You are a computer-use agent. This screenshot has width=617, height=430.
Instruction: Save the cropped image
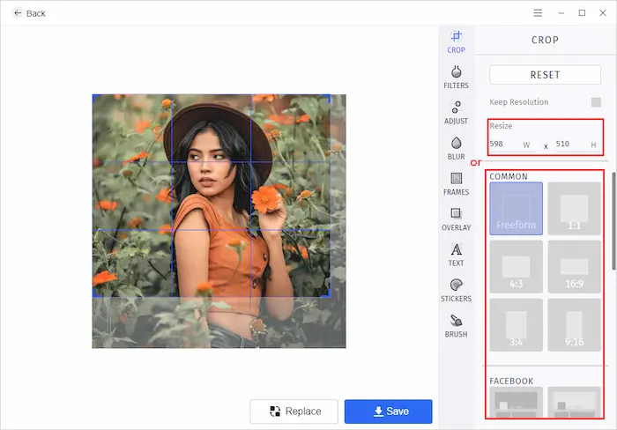tap(389, 411)
